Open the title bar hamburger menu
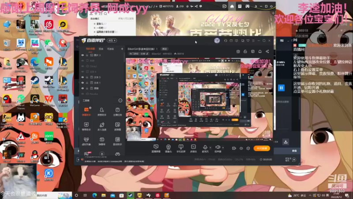 pos(253,41)
